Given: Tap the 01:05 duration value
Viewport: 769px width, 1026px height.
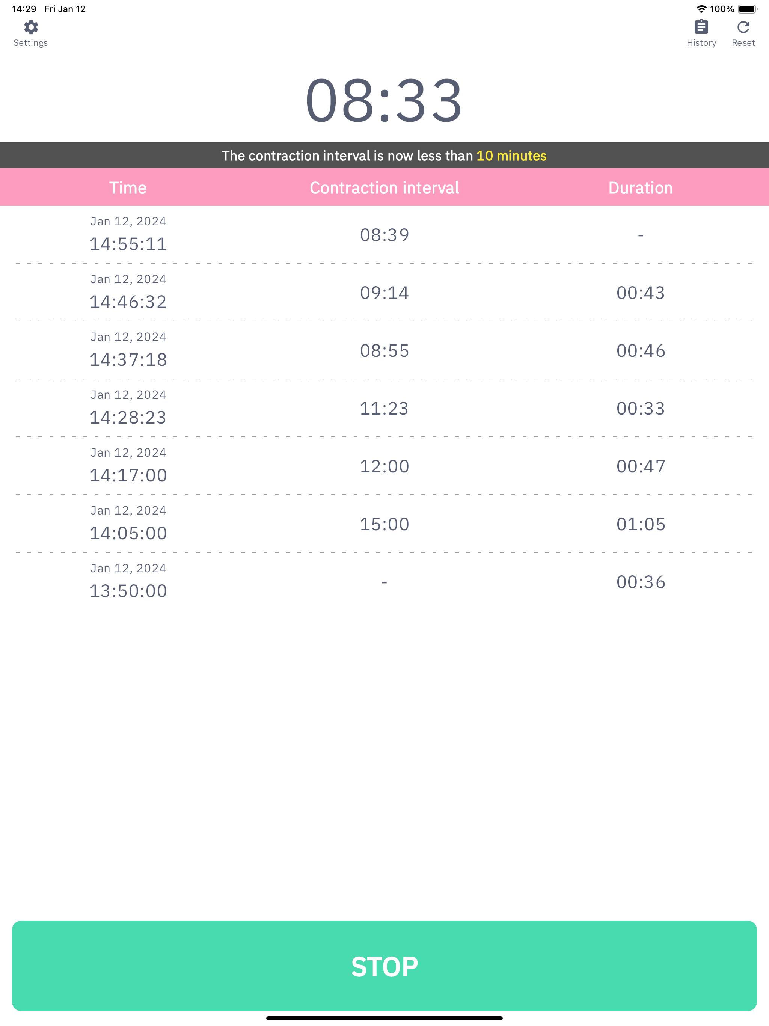Looking at the screenshot, I should (641, 524).
